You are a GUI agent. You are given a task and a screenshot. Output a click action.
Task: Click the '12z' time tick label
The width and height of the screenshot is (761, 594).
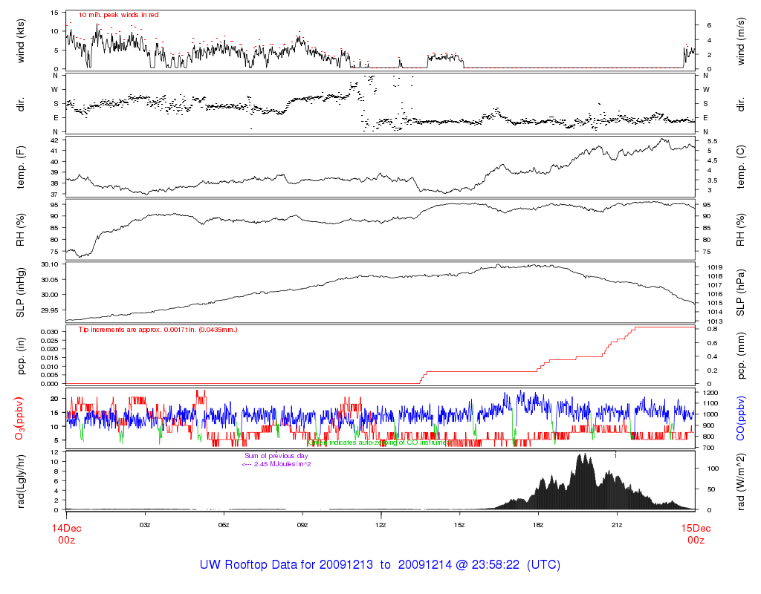tap(381, 525)
